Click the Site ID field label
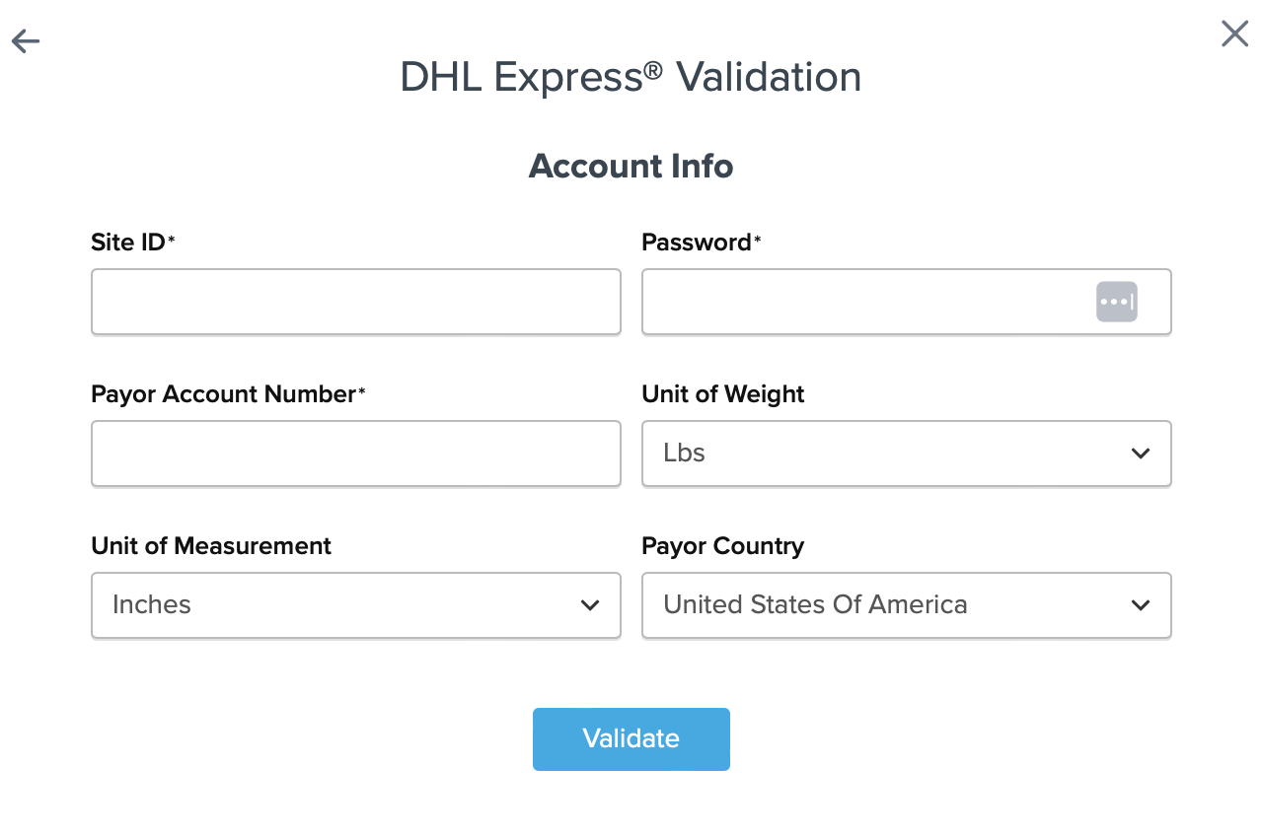The image size is (1263, 838). tap(128, 243)
